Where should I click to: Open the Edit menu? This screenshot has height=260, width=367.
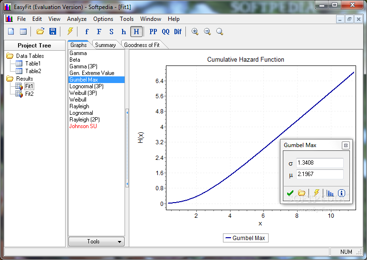click(37, 19)
